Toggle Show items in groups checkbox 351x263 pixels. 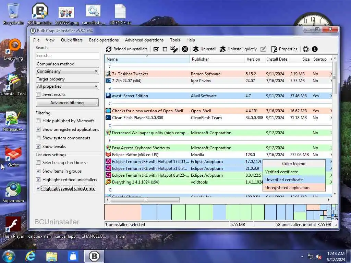point(38,171)
